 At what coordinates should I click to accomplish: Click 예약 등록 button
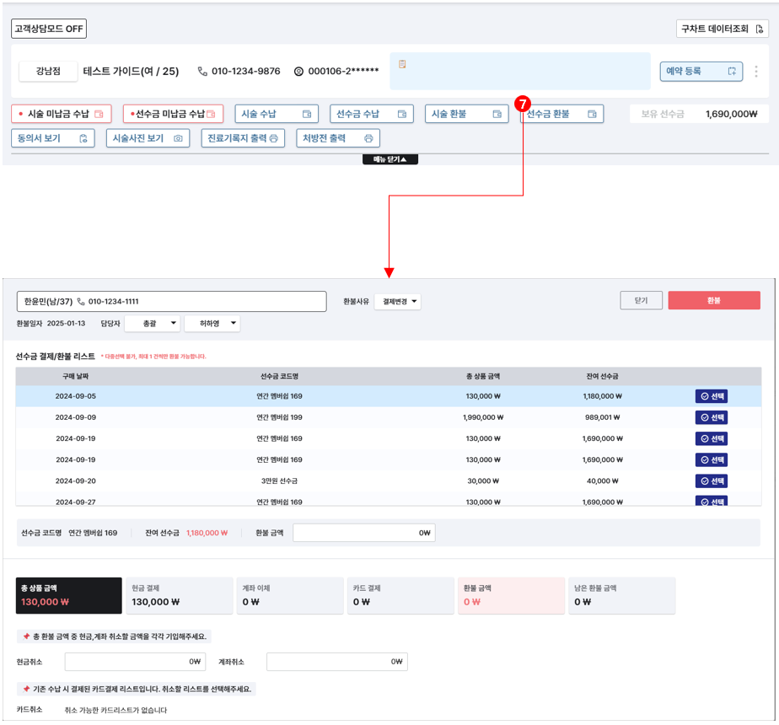701,72
